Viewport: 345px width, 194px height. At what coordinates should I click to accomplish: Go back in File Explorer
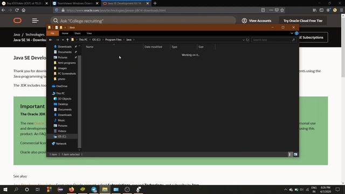tap(51, 40)
